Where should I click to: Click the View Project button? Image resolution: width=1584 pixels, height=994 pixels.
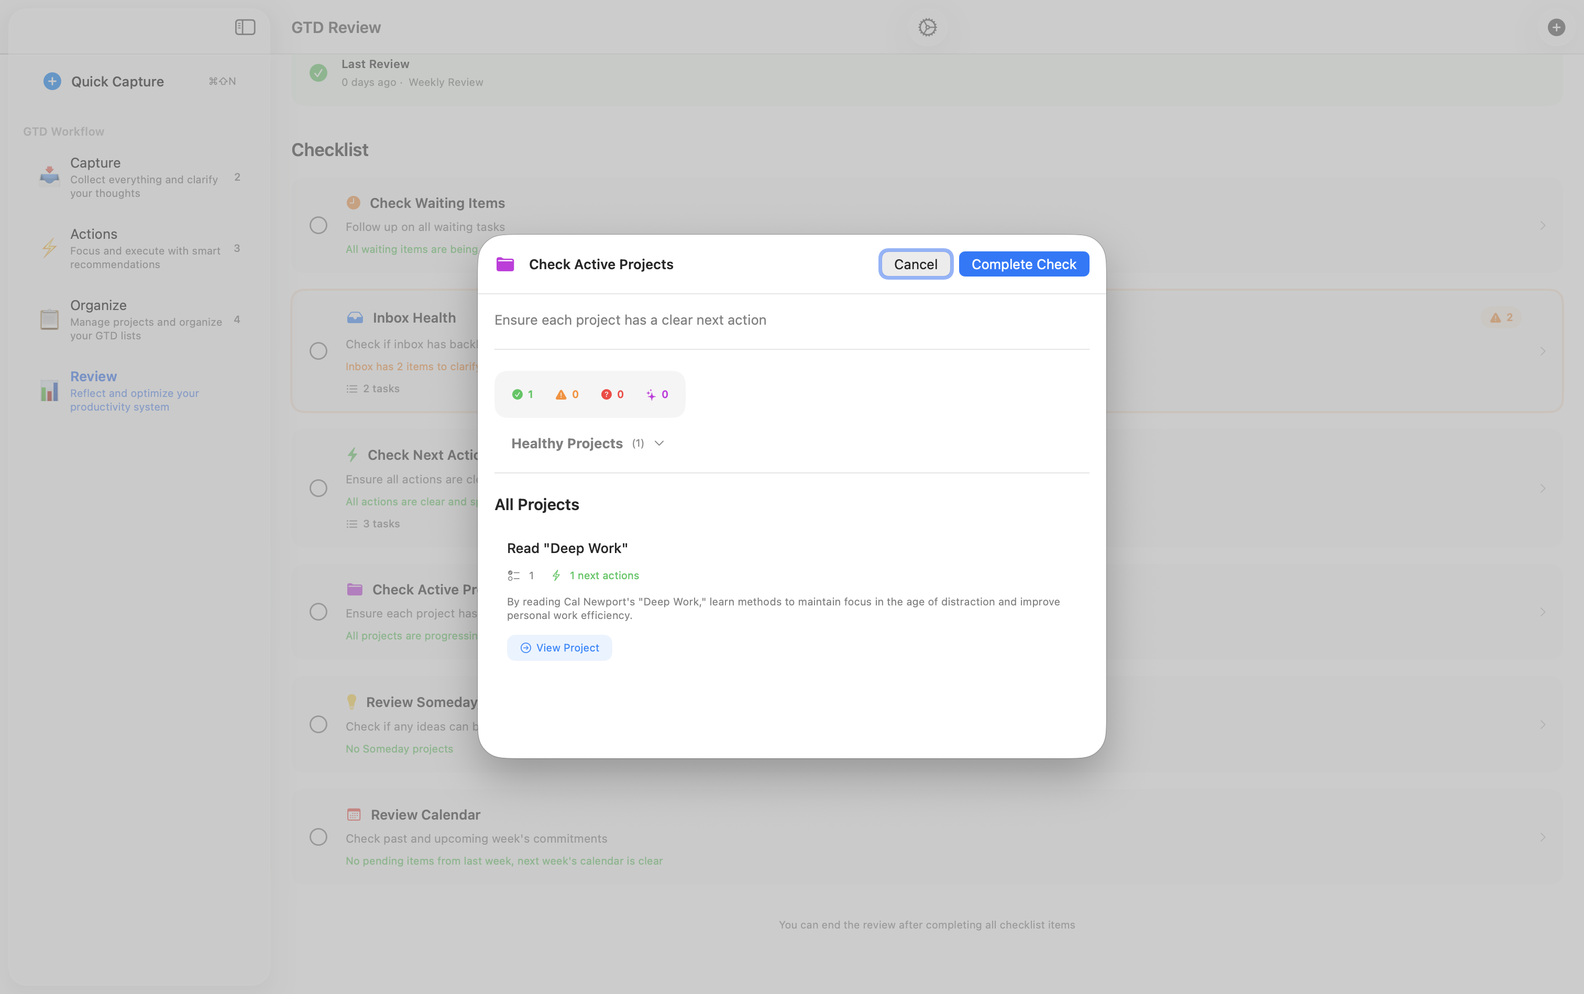(559, 647)
